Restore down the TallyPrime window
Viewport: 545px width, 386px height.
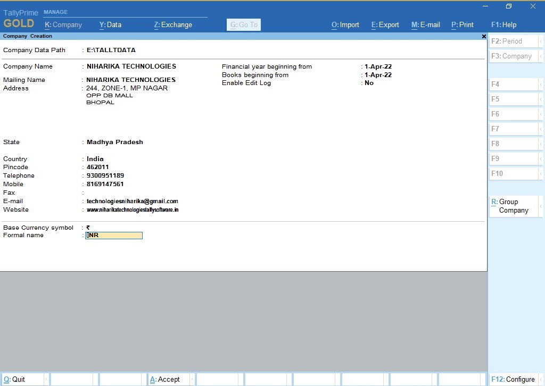point(509,6)
